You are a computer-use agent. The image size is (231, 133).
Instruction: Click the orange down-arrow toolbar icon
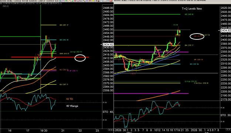(x=90, y=1)
